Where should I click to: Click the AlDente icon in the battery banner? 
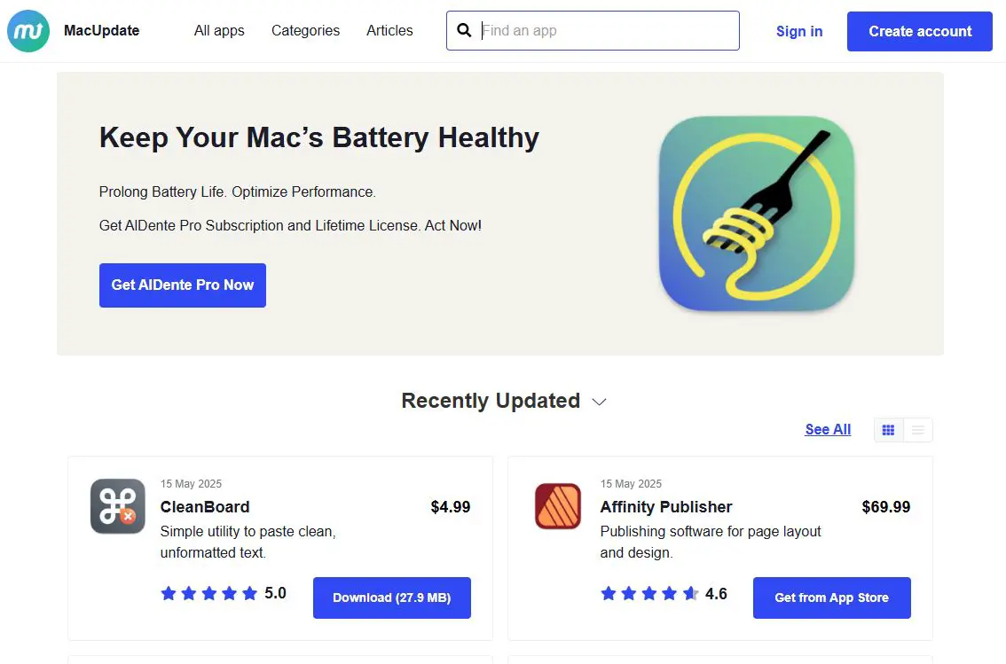click(x=756, y=215)
